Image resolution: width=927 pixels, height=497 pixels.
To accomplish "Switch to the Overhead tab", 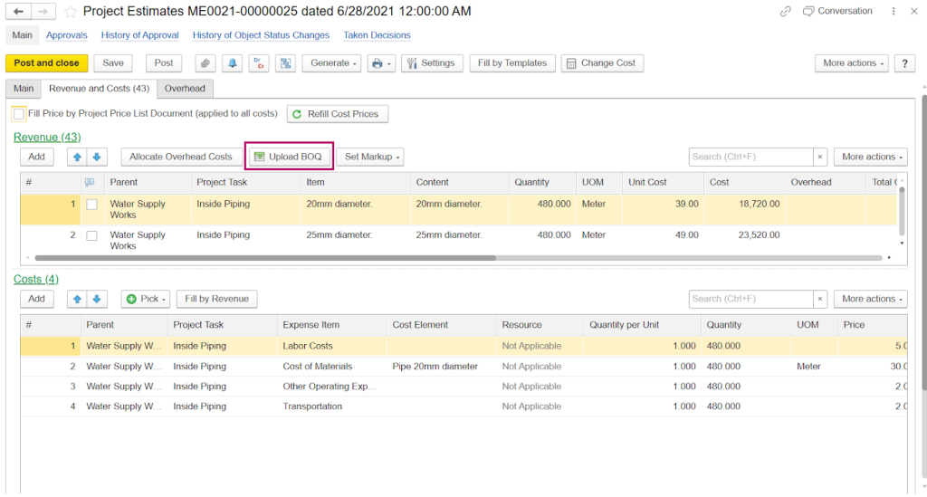I will tap(185, 89).
